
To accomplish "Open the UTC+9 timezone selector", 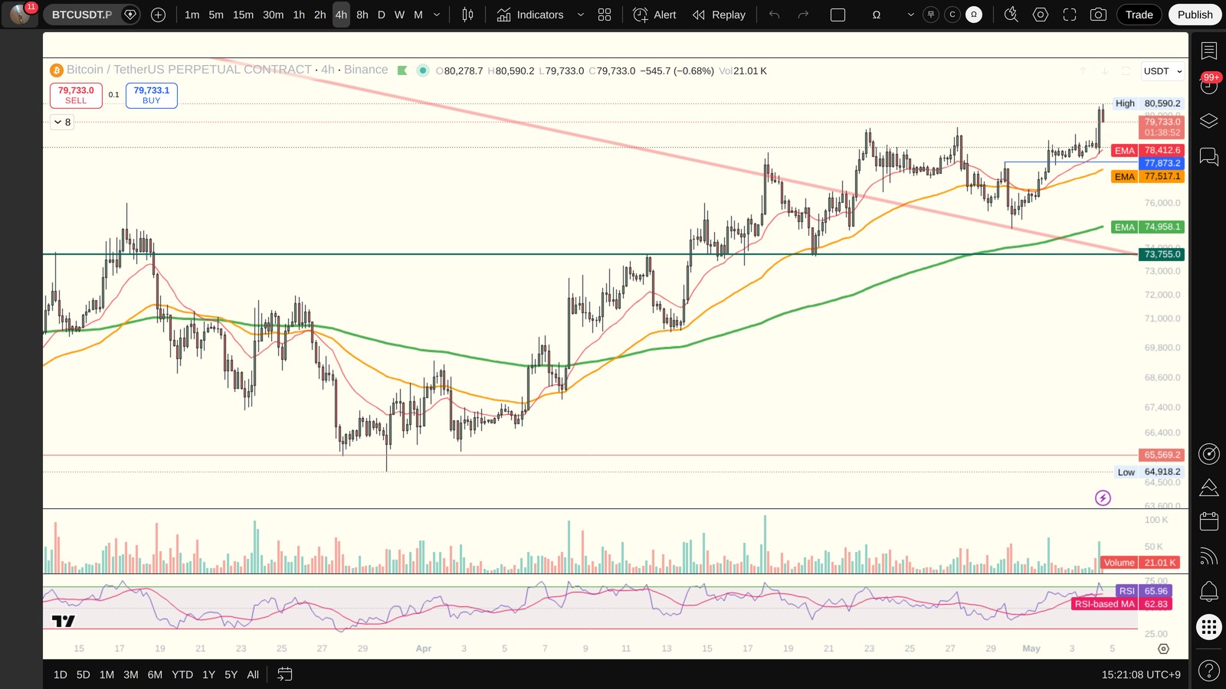I will pyautogui.click(x=1141, y=674).
